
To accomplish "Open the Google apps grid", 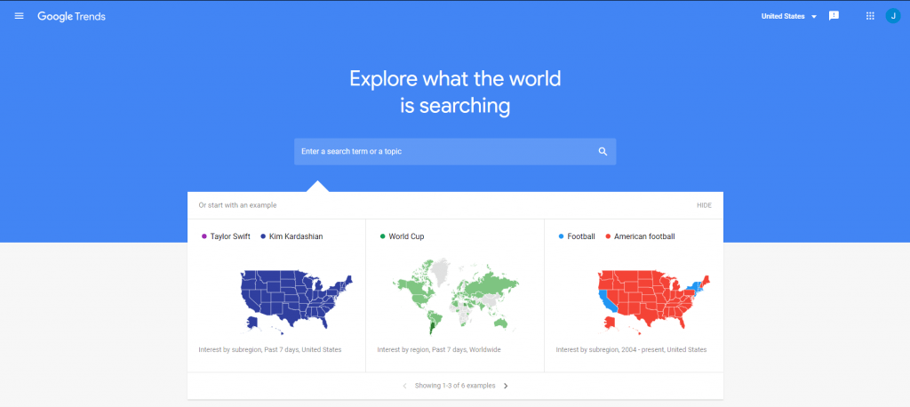I will [870, 16].
